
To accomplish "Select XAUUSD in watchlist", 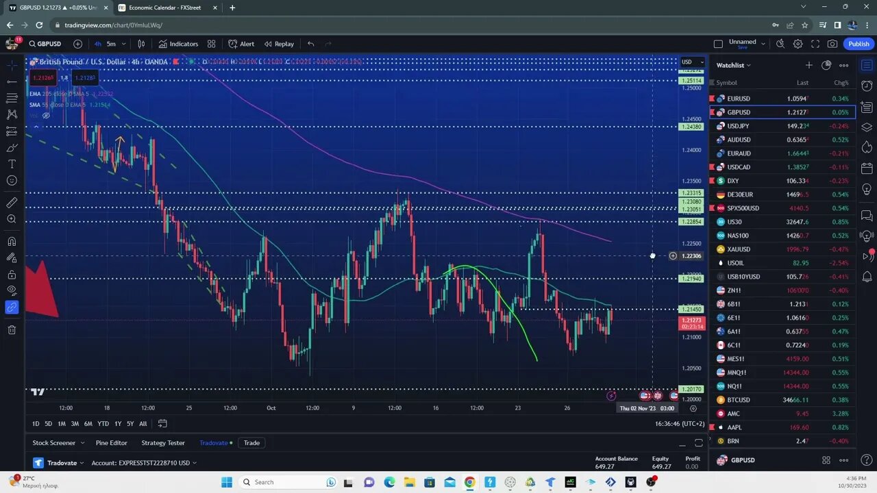I will (782, 249).
